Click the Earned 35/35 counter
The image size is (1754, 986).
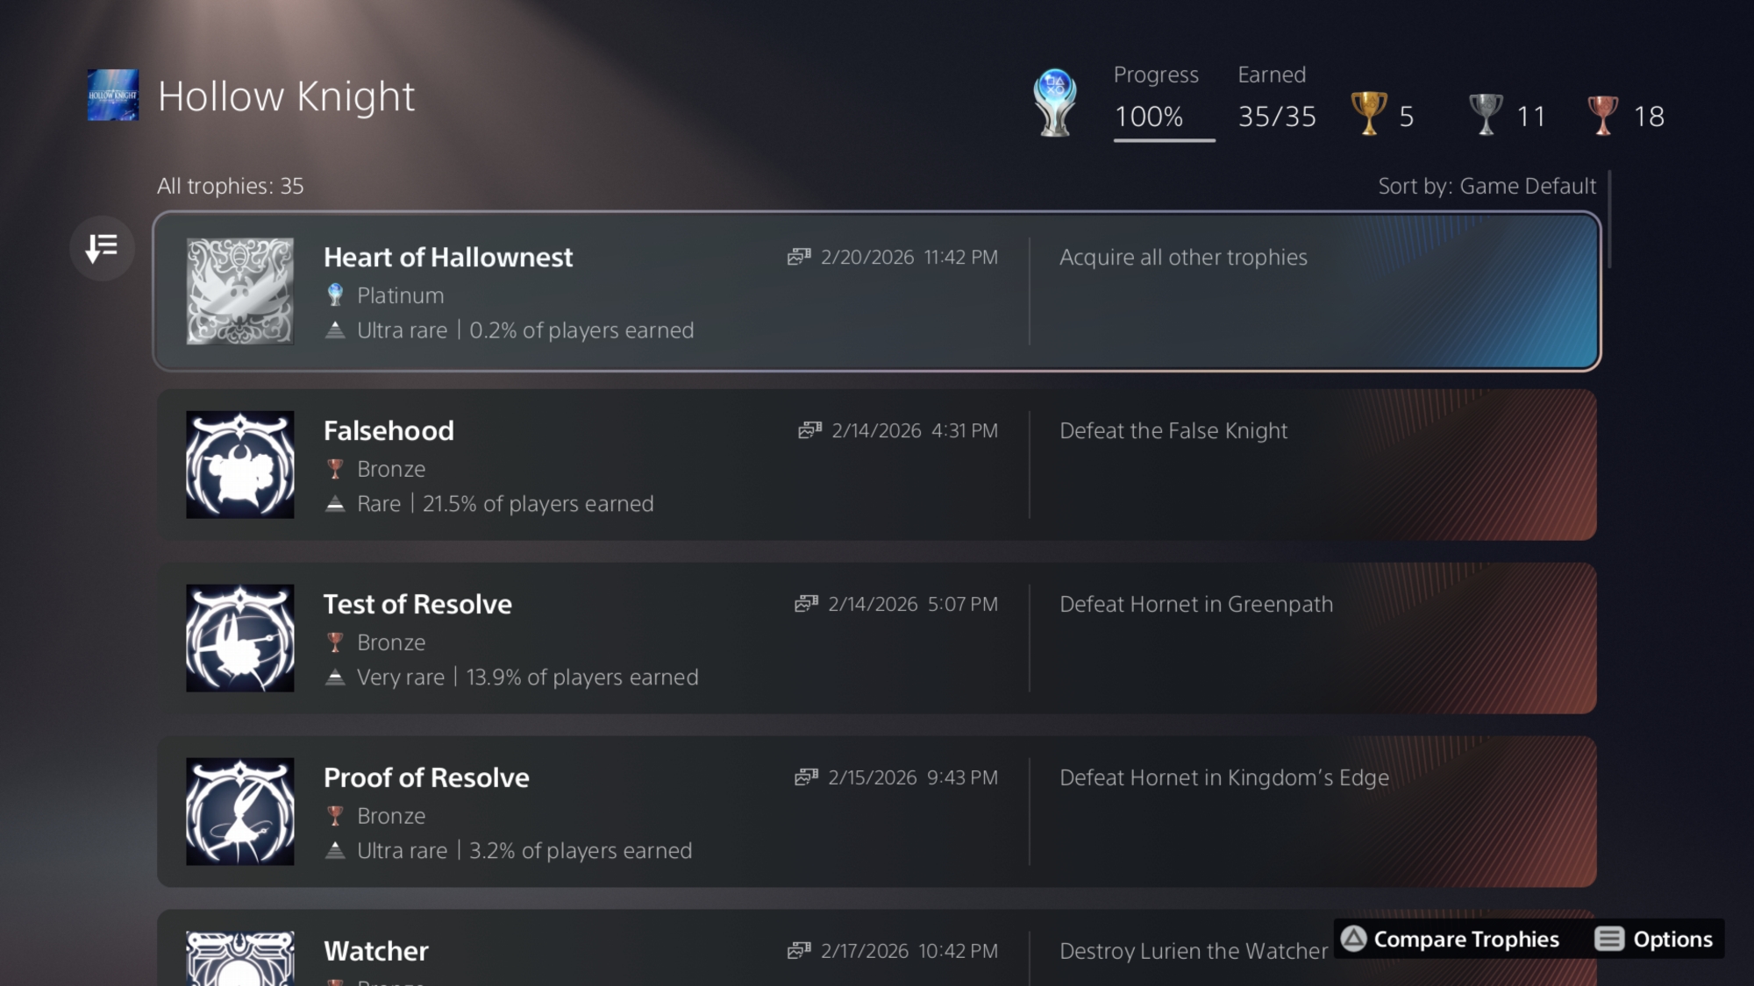coord(1277,116)
